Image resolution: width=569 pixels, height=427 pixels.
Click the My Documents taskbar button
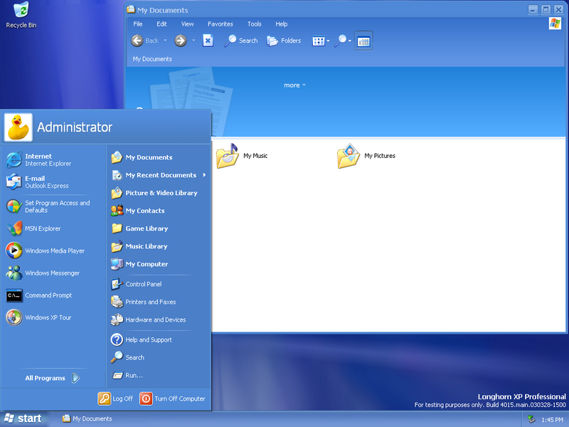(x=87, y=419)
